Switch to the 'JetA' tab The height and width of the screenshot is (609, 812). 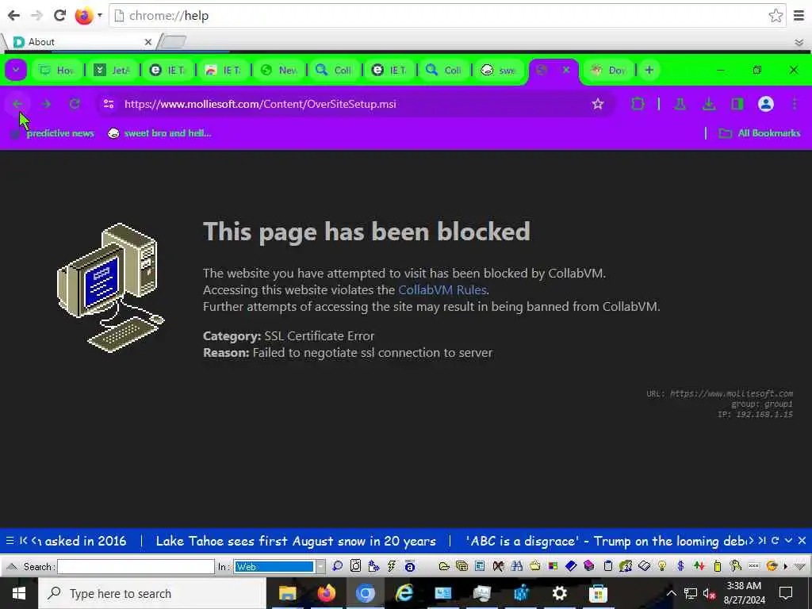(x=113, y=71)
